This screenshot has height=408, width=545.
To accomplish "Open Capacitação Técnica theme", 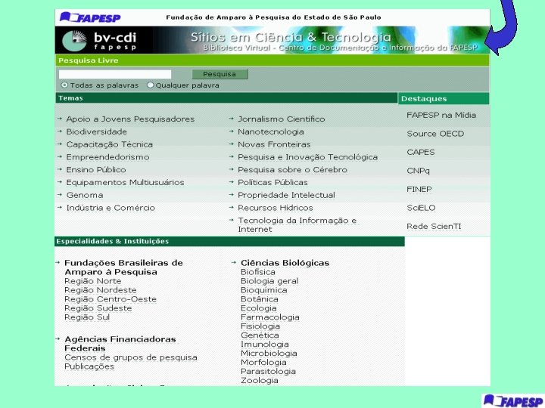I will coord(110,144).
